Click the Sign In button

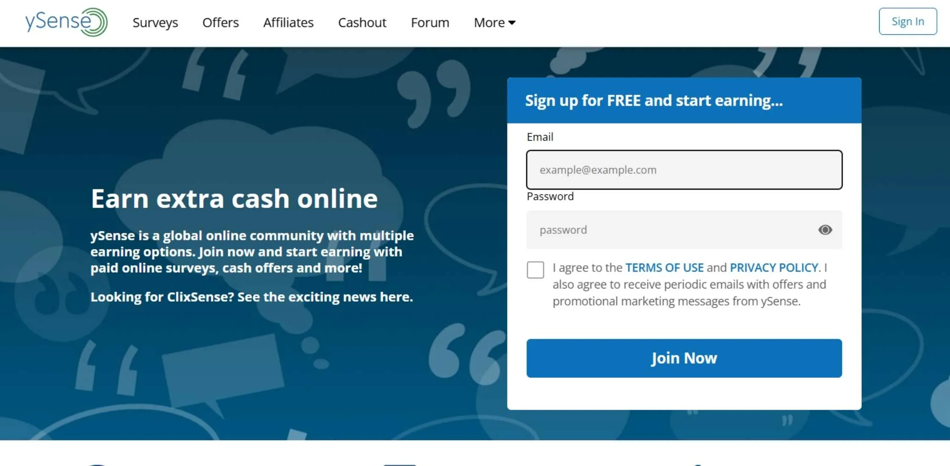coord(908,21)
